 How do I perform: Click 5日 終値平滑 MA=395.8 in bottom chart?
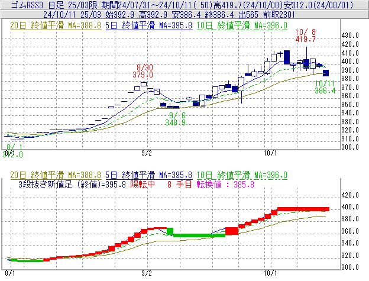click(x=149, y=175)
